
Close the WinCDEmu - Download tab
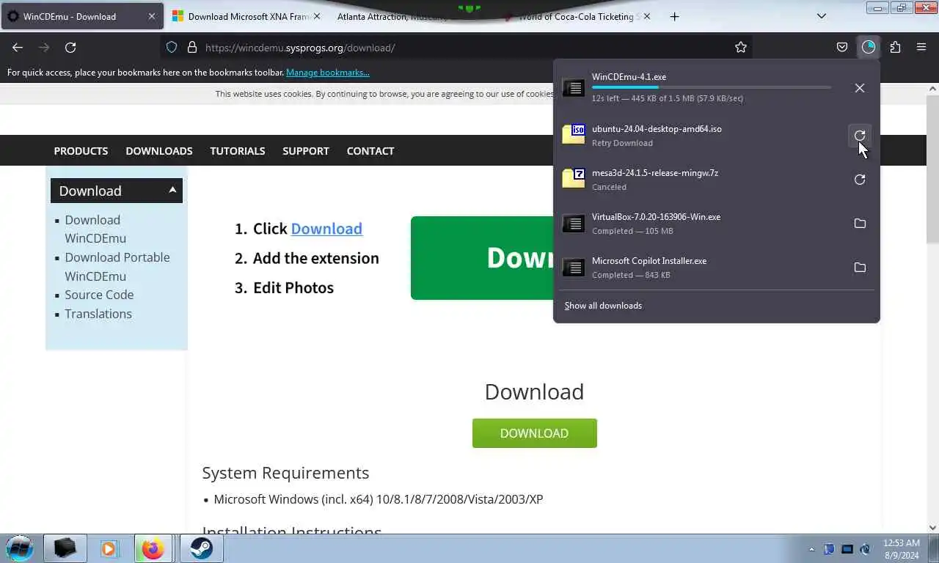152,16
